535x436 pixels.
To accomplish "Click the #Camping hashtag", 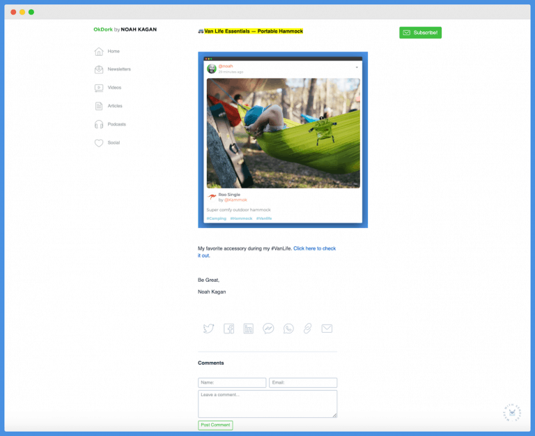I will pos(217,218).
